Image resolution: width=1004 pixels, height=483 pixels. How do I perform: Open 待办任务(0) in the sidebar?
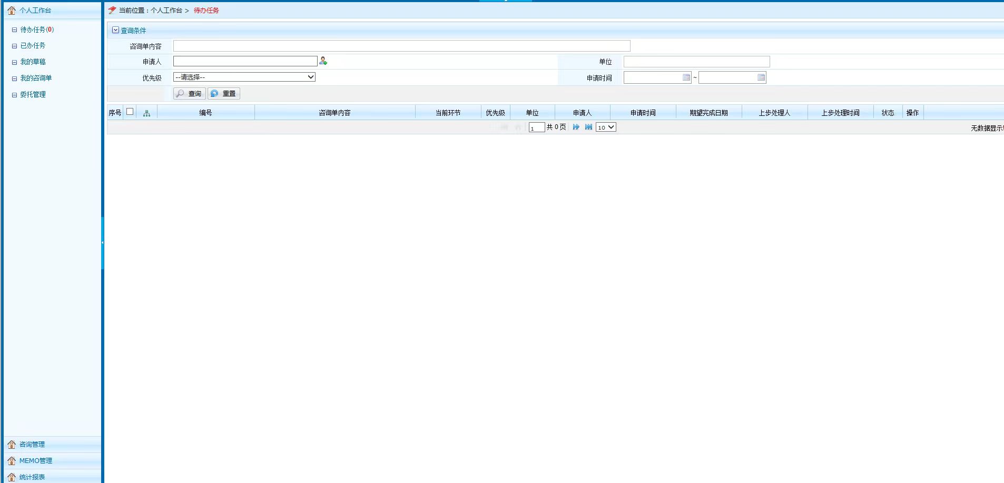tap(37, 30)
